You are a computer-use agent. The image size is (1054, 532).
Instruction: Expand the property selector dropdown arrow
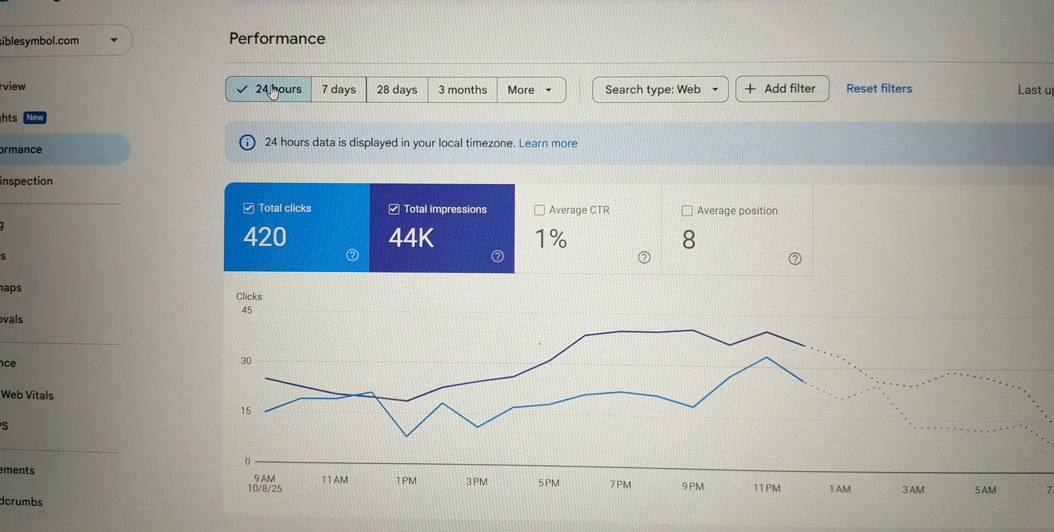coord(114,40)
